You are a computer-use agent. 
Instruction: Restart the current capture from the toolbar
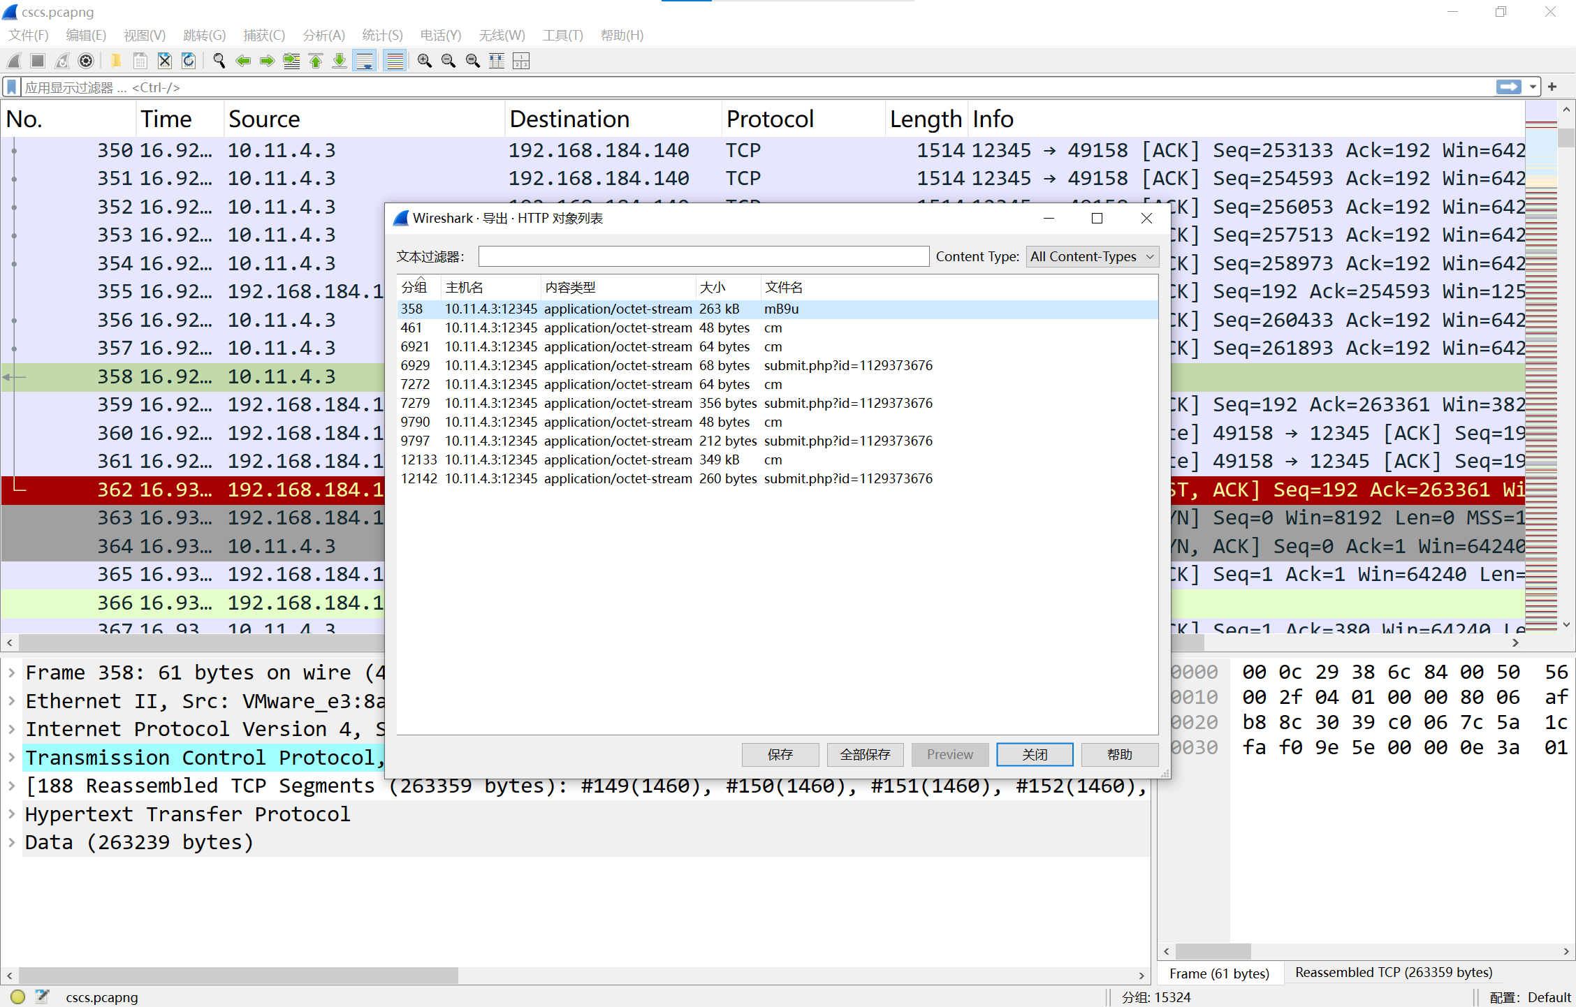62,61
